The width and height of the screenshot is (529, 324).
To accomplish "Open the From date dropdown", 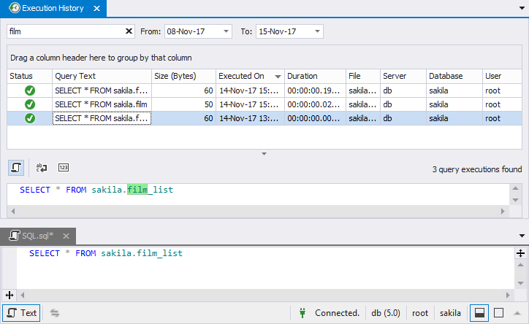I will [226, 31].
